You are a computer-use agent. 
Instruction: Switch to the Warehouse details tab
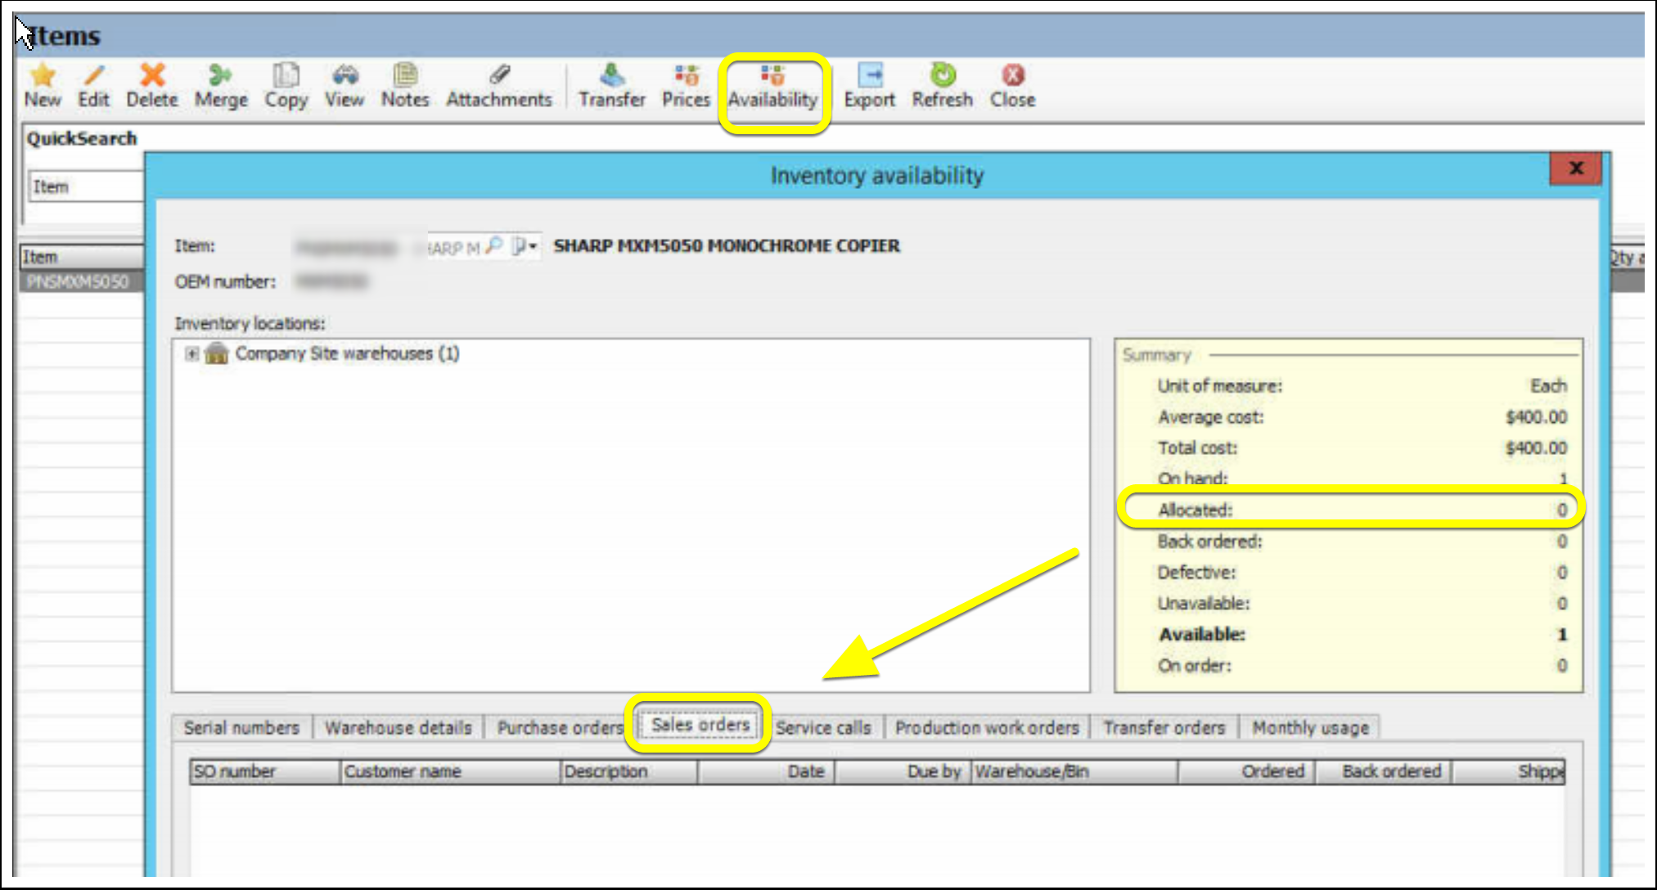click(398, 727)
